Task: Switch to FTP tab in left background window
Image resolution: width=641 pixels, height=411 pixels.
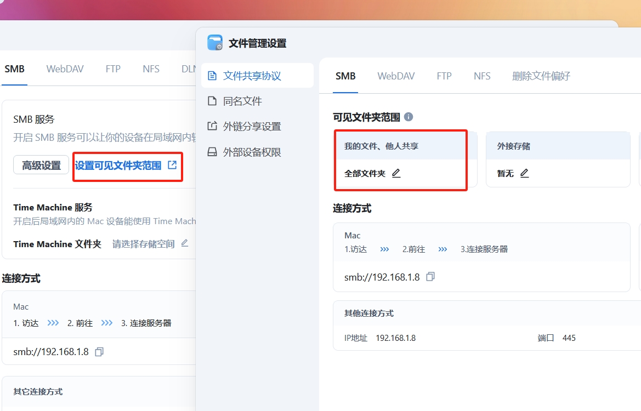Action: 113,69
